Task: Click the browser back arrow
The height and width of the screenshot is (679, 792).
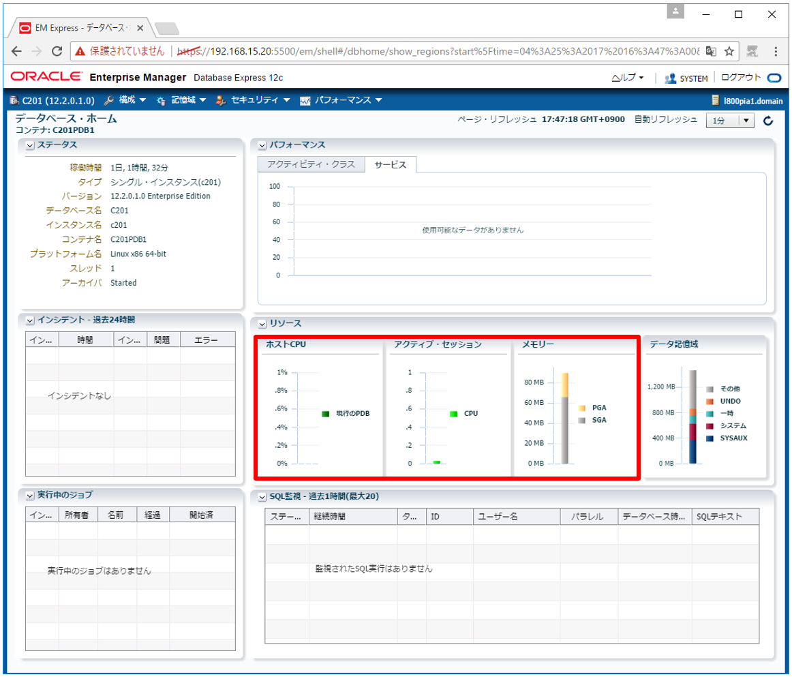Action: click(16, 51)
